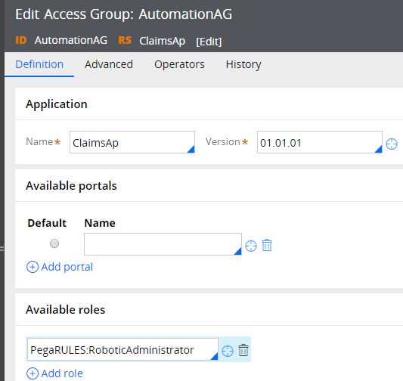Click the Add portal link text
Screen dimensions: 403x381
coord(67,267)
